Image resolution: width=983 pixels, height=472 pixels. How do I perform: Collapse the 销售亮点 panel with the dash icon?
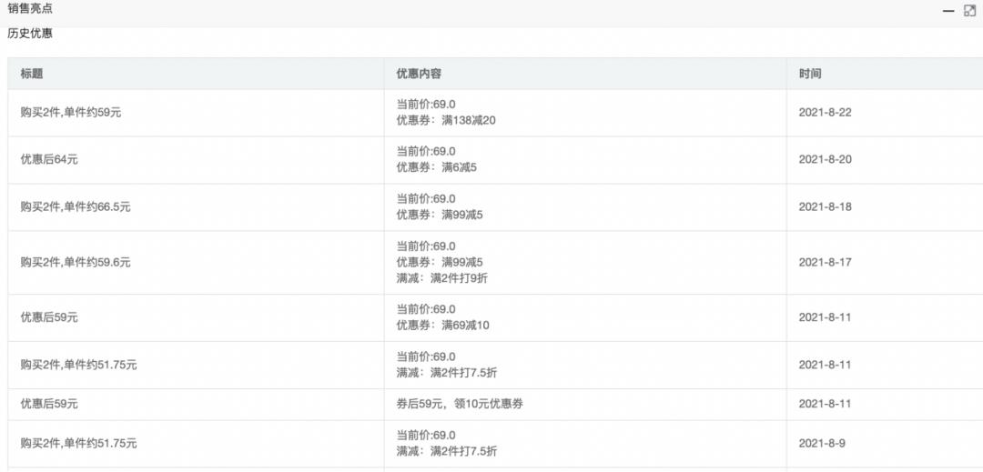pos(948,11)
